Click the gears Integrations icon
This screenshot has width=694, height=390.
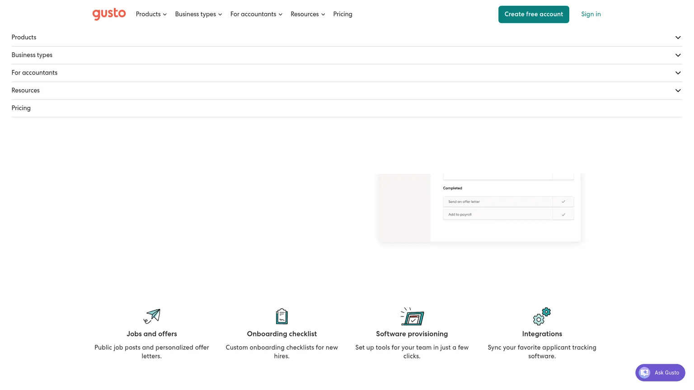[542, 316]
